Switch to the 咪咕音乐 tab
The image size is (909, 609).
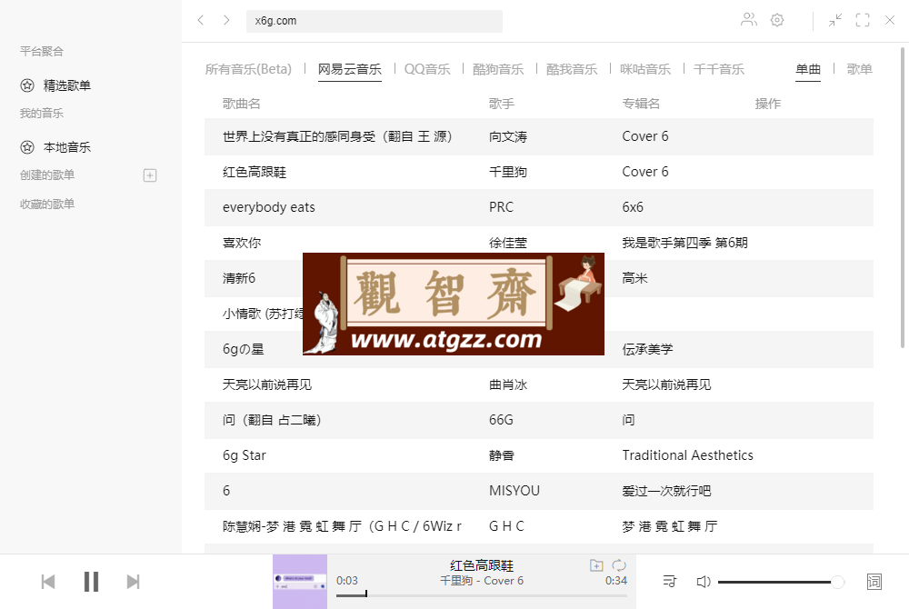coord(645,69)
